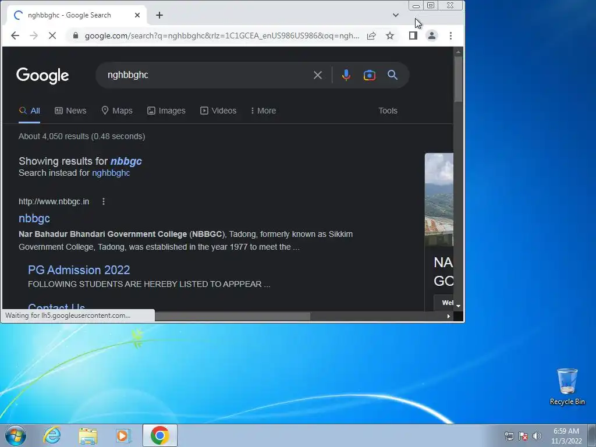Viewport: 596px width, 447px height.
Task: Expand the tab search dropdown arrow
Action: tap(396, 15)
